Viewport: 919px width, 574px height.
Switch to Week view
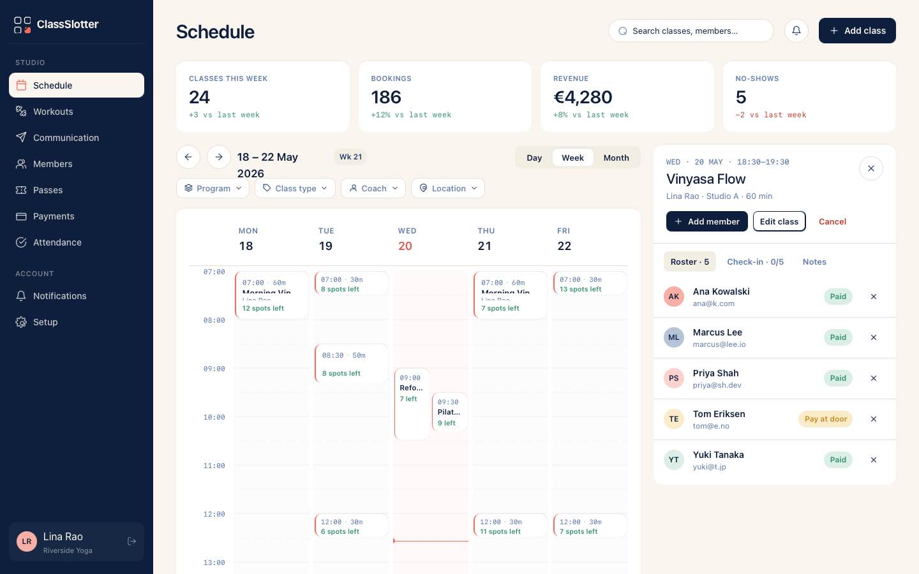pos(572,158)
